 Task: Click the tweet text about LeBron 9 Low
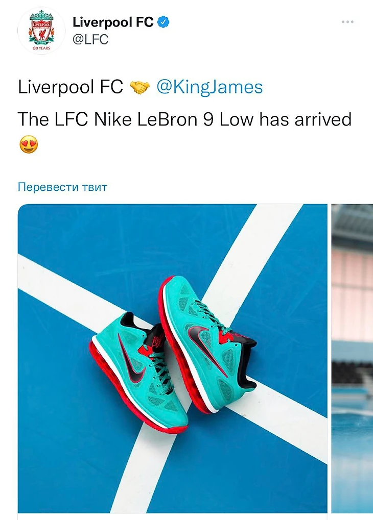click(184, 119)
